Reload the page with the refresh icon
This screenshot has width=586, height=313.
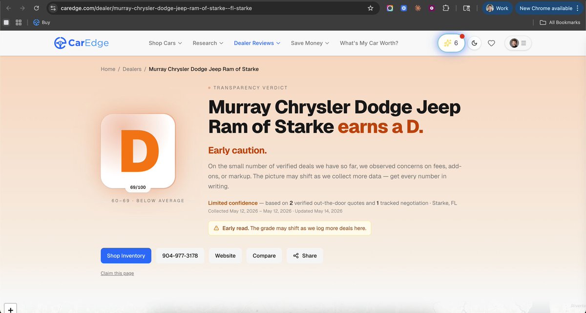(x=36, y=8)
